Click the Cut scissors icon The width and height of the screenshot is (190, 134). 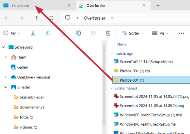pos(33,33)
